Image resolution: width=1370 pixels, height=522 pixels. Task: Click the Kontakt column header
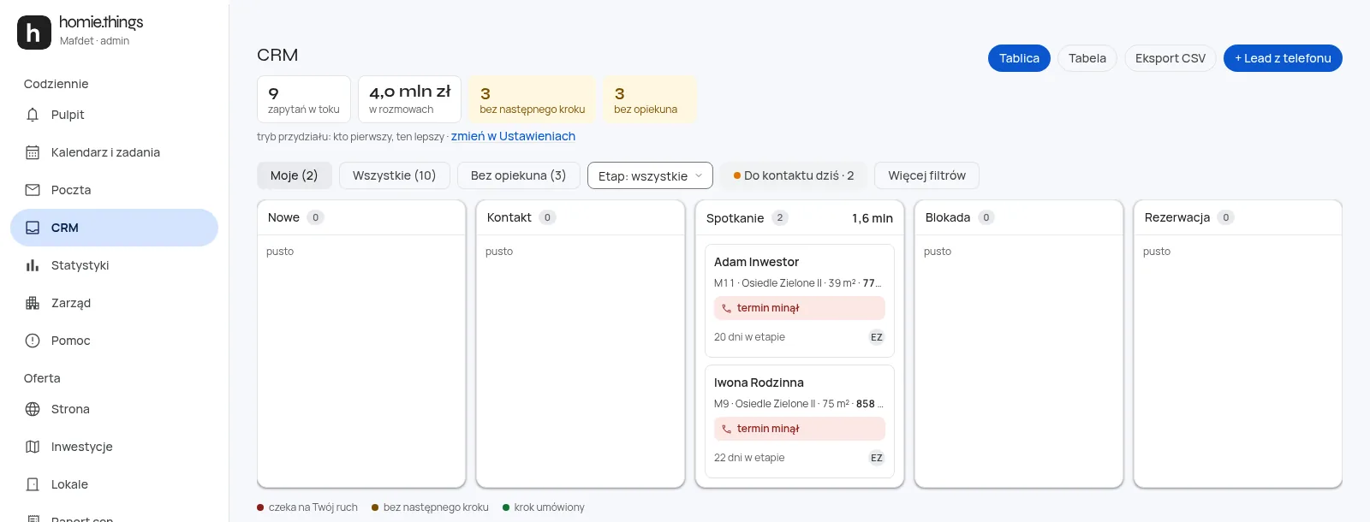[581, 217]
